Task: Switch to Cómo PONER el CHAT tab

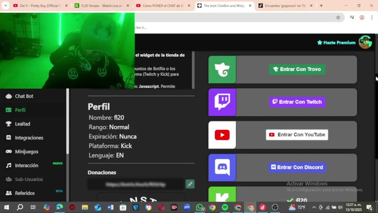Action: click(x=163, y=6)
